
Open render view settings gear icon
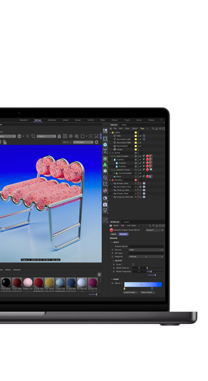[x=96, y=142]
